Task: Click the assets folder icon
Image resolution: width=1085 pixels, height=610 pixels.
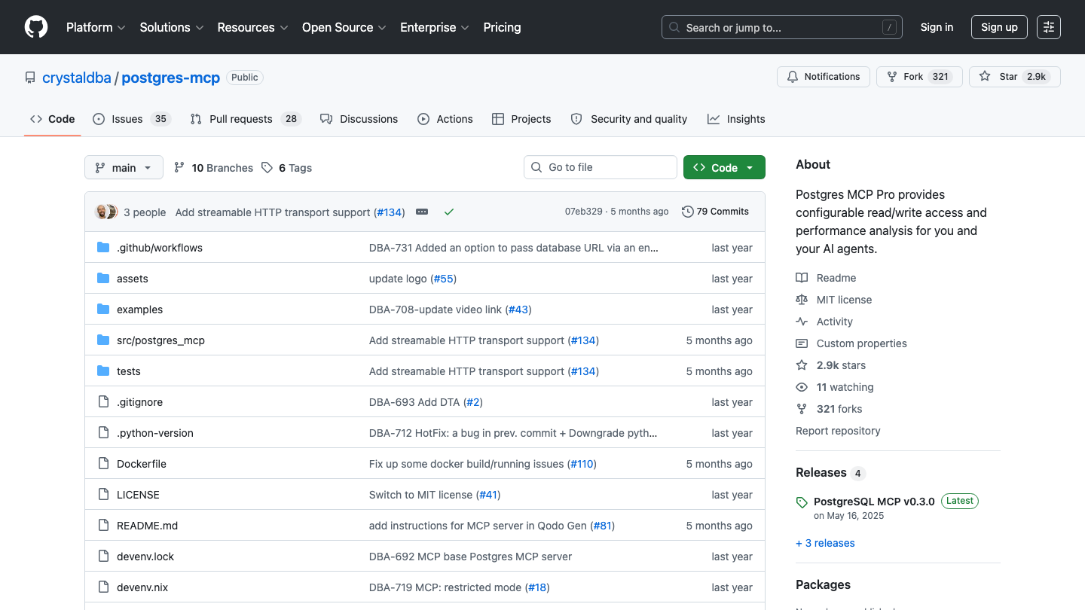Action: [103, 279]
